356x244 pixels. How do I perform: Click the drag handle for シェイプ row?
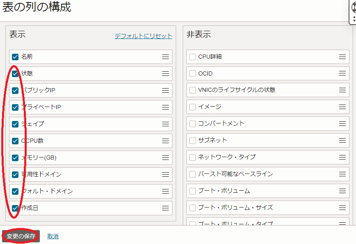point(165,124)
